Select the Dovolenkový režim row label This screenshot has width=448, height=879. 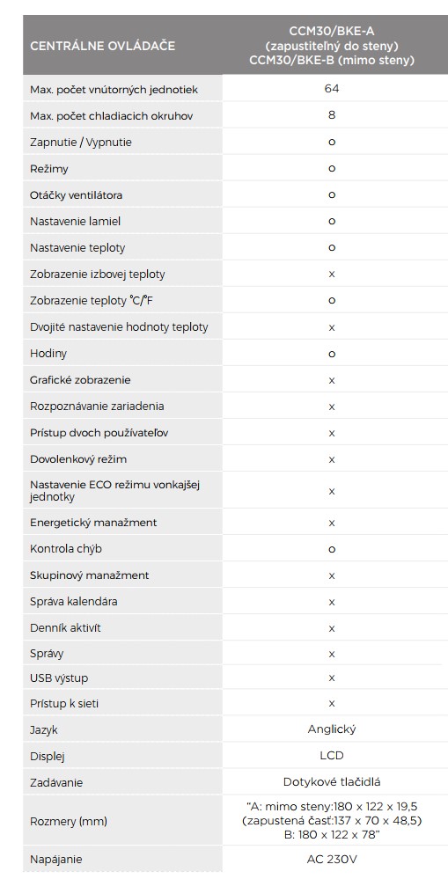(78, 459)
